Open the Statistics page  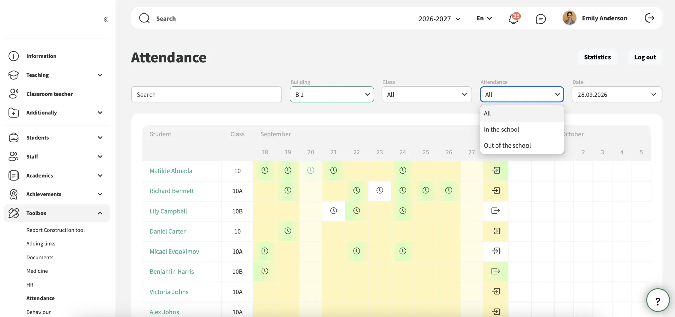coord(597,57)
